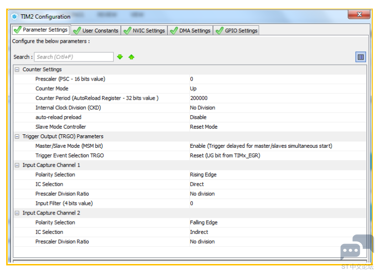Select the 'Master/Slave Mode (MSM bit)' label
The width and height of the screenshot is (378, 274).
pyautogui.click(x=69, y=146)
